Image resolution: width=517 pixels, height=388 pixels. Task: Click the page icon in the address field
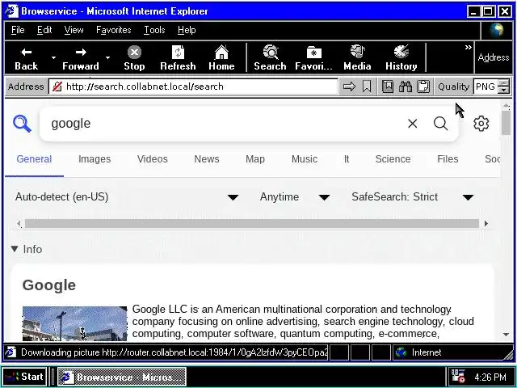[57, 86]
